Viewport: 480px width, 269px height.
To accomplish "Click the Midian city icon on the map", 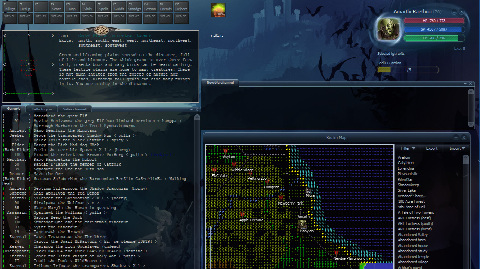I will pyautogui.click(x=309, y=191).
